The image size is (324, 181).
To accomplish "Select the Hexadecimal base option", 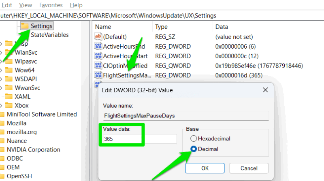I will click(194, 138).
